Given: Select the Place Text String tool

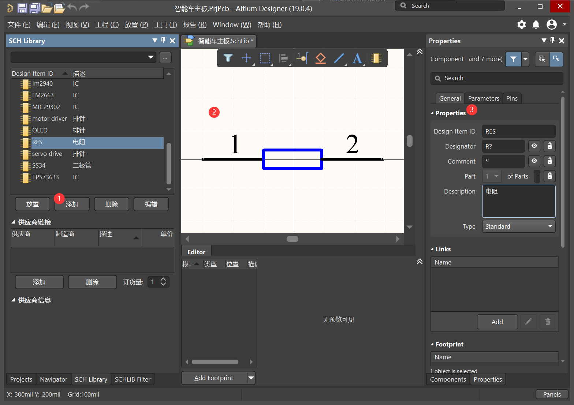Looking at the screenshot, I should click(x=357, y=58).
